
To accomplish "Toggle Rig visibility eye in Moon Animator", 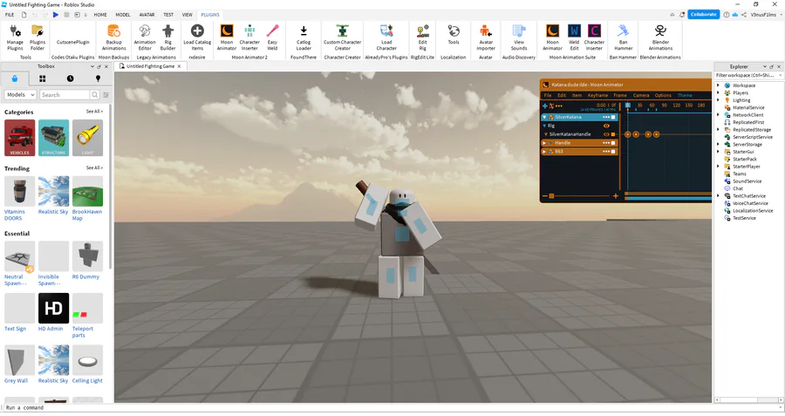I will 606,126.
